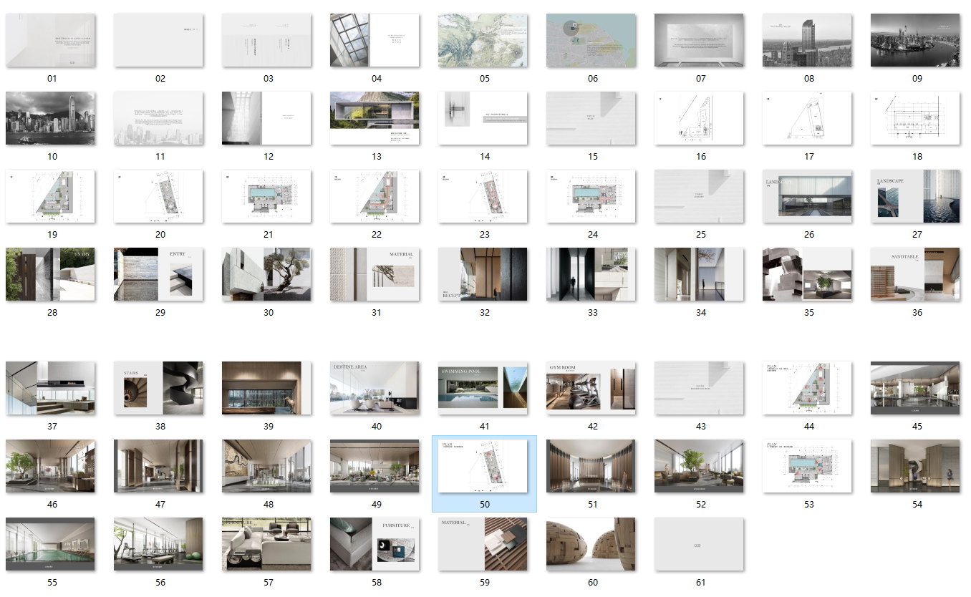Select thumbnail 10 showing the harbor skyline

(x=50, y=118)
